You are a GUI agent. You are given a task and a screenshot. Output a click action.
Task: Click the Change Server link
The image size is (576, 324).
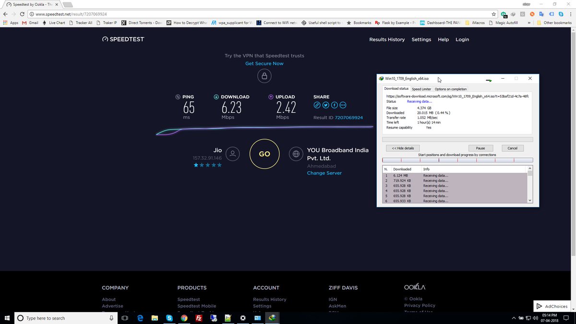(324, 173)
